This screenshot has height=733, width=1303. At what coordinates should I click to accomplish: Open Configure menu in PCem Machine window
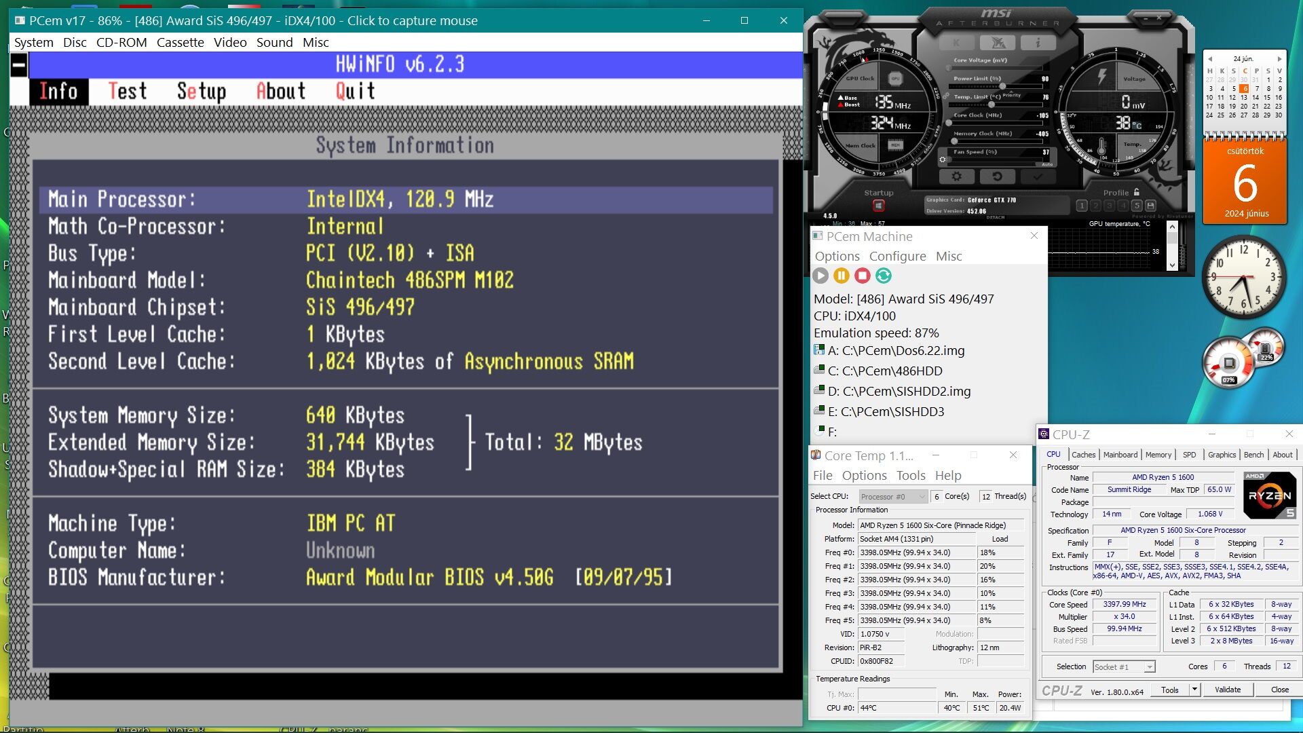(x=897, y=256)
